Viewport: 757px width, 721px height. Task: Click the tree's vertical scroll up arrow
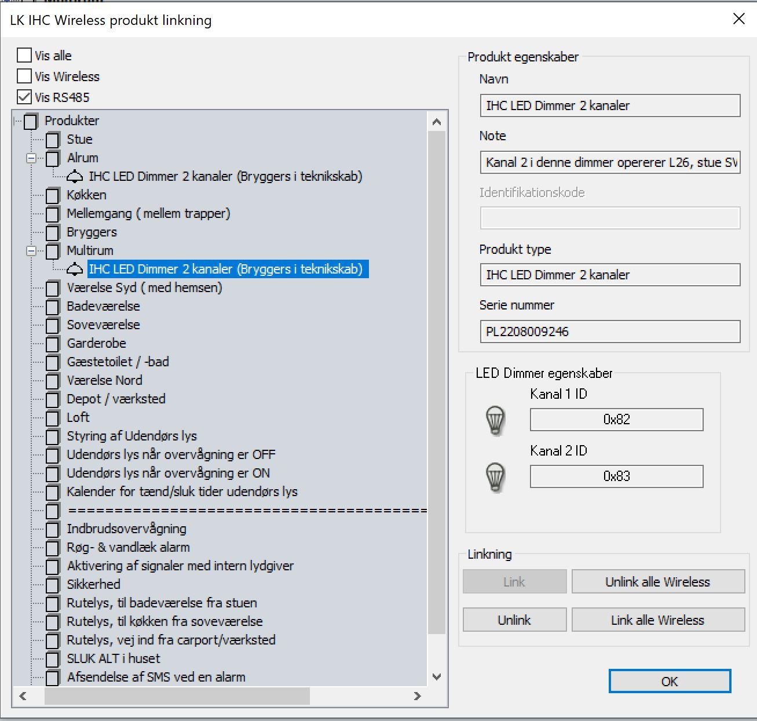tap(437, 122)
